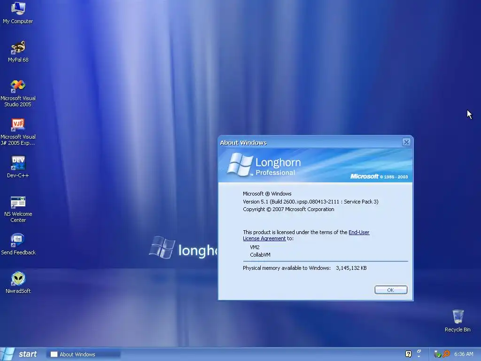Click the orange magnifier tray icon
481x361 pixels.
[446, 354]
